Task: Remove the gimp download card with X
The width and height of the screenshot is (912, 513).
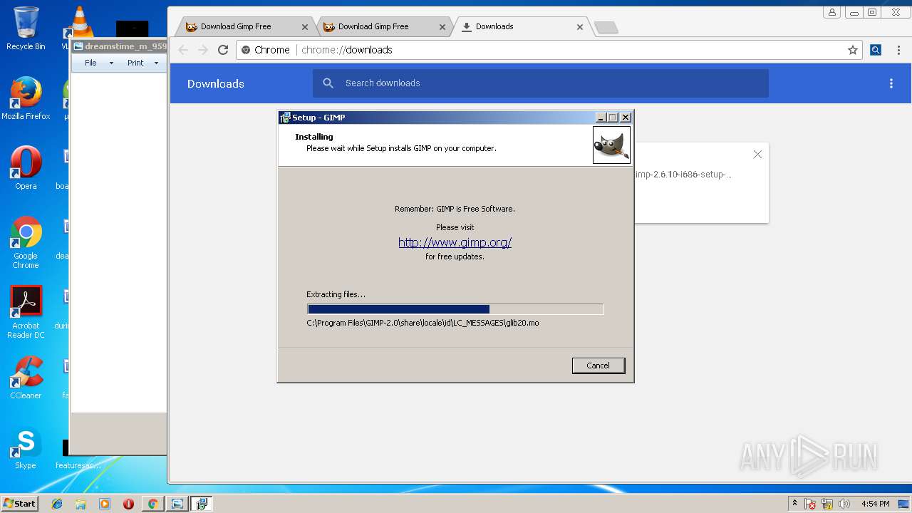Action: click(757, 154)
